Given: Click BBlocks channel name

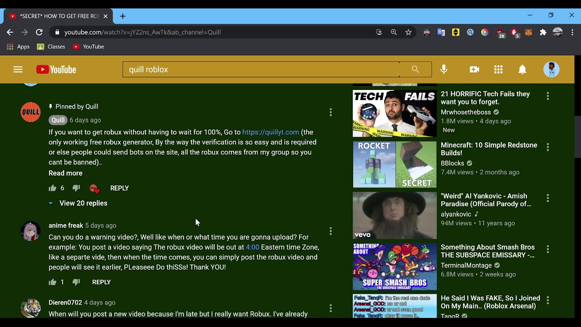Looking at the screenshot, I should [x=453, y=163].
